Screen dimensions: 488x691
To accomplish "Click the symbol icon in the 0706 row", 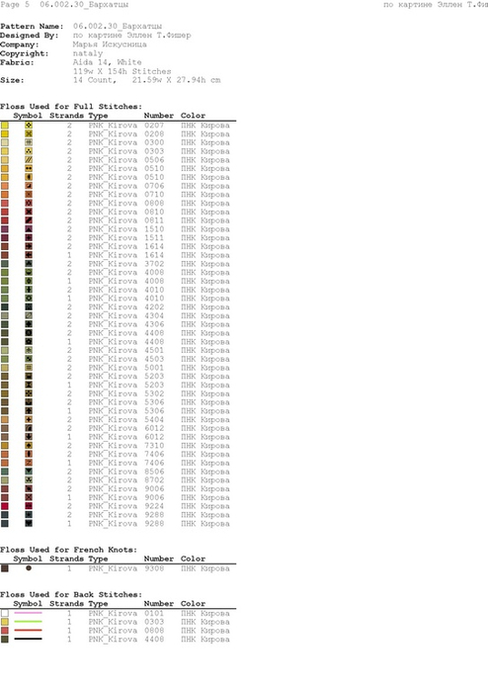I will 29,186.
